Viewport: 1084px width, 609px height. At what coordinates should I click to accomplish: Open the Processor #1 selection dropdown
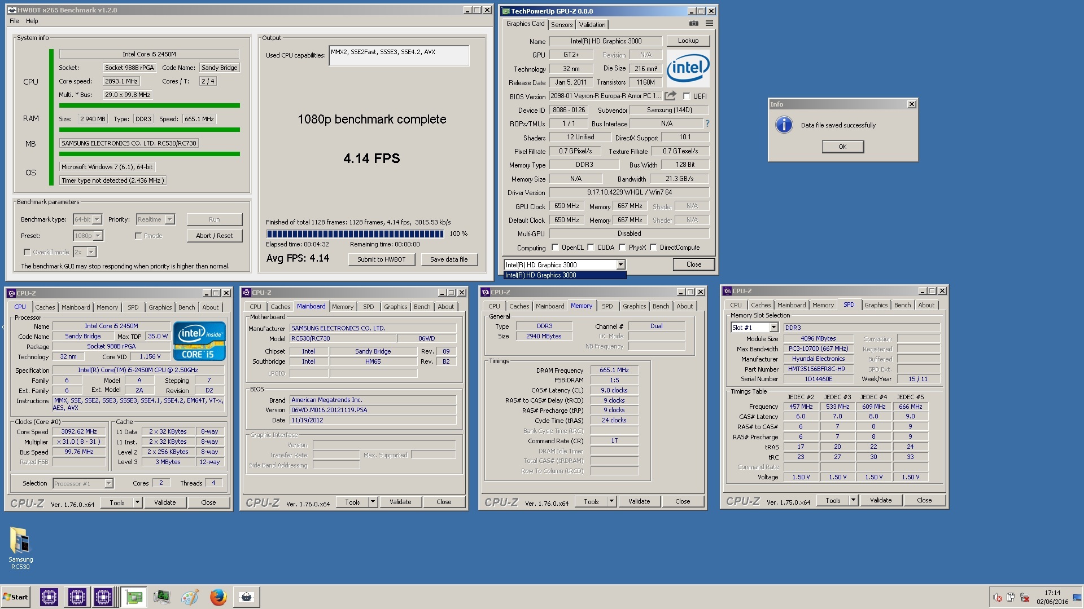[x=108, y=483]
